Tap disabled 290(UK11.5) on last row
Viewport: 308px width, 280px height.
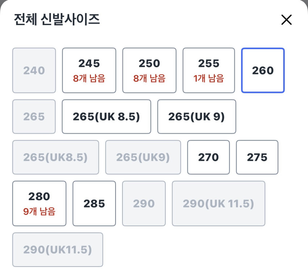point(58,250)
